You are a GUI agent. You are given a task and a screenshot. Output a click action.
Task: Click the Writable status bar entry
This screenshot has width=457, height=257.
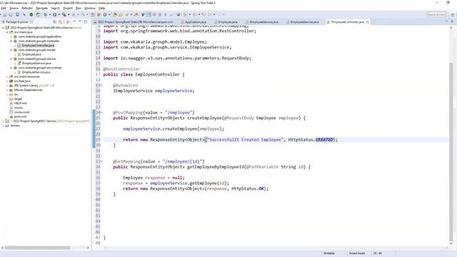tap(329, 253)
